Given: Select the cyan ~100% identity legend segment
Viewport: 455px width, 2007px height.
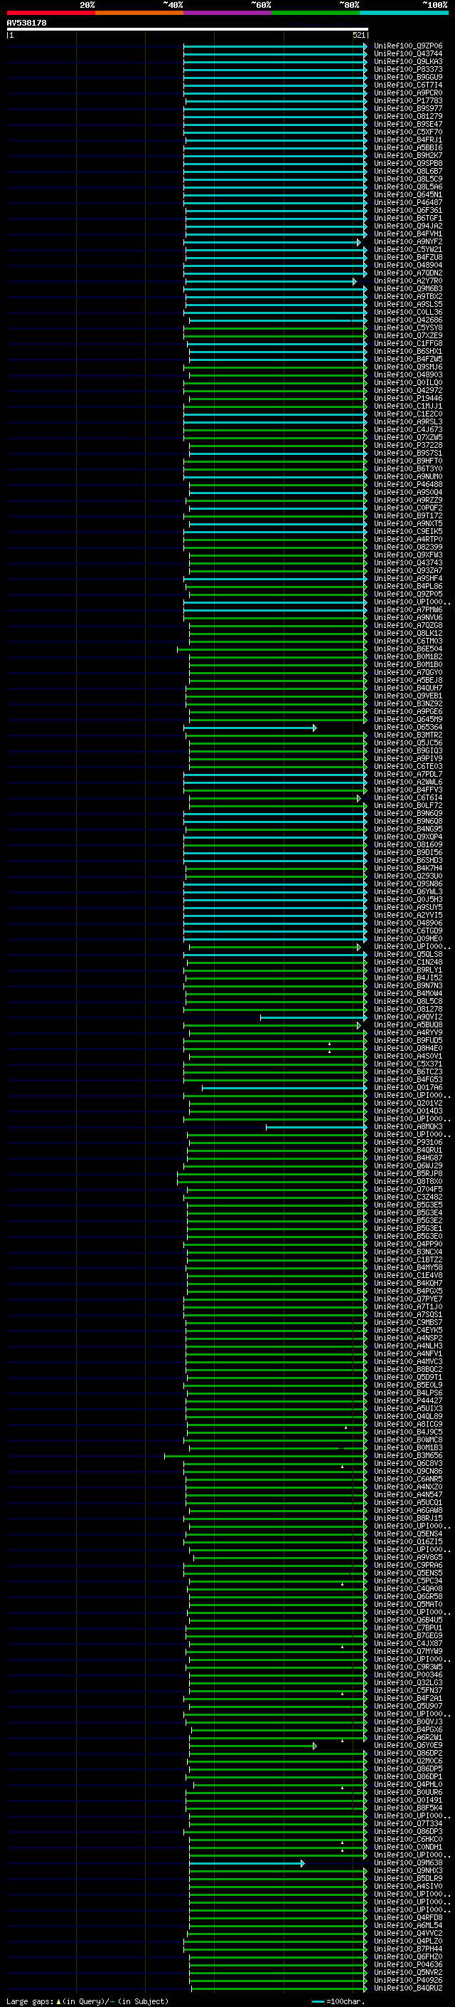Looking at the screenshot, I should coord(404,13).
